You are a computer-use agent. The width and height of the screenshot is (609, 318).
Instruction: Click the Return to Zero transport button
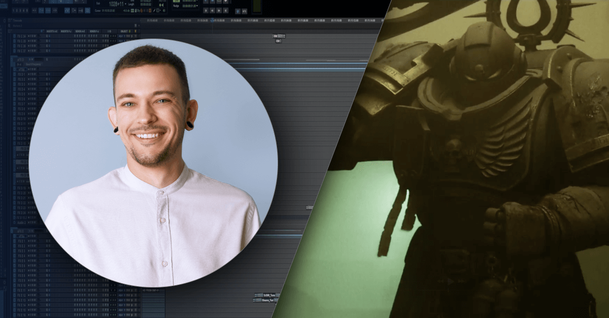pos(206,10)
